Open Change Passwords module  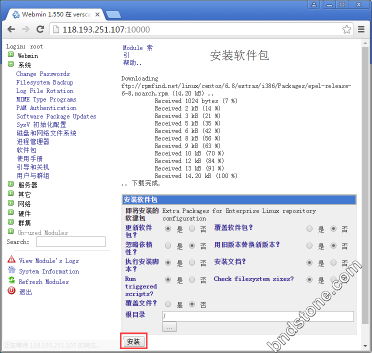tap(43, 74)
